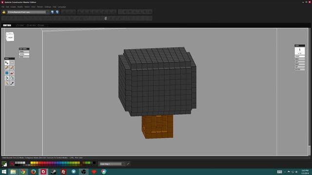Viewport: 312px width, 175px height.
Task: Activate the second bucket fill tool
Action: pos(12,78)
